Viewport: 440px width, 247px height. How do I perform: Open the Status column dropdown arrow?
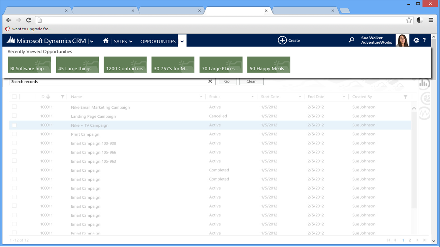(252, 97)
